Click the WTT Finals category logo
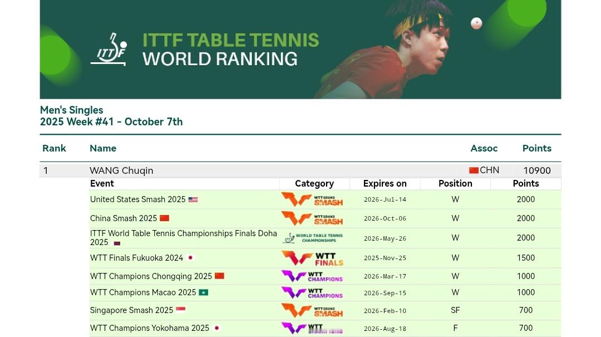601x337 pixels. tap(312, 258)
